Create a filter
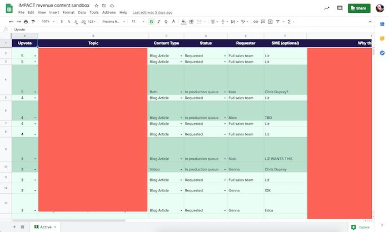The height and width of the screenshot is (232, 389). point(278,22)
